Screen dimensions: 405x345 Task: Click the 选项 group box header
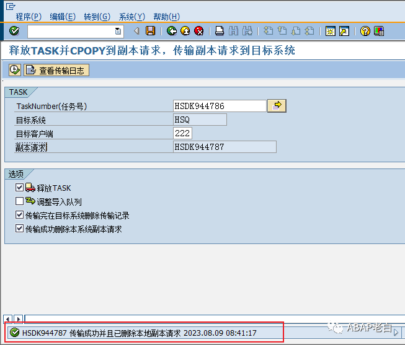click(x=16, y=174)
